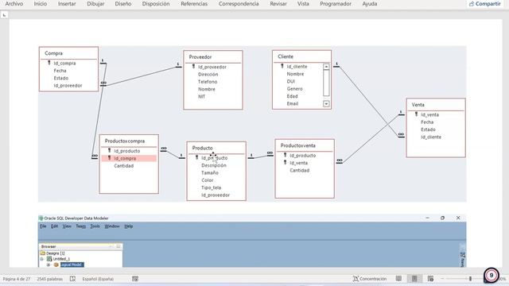Screen dimensions: 509x286
Task: Open the Tools menu in Data Modeler
Action: [x=95, y=226]
